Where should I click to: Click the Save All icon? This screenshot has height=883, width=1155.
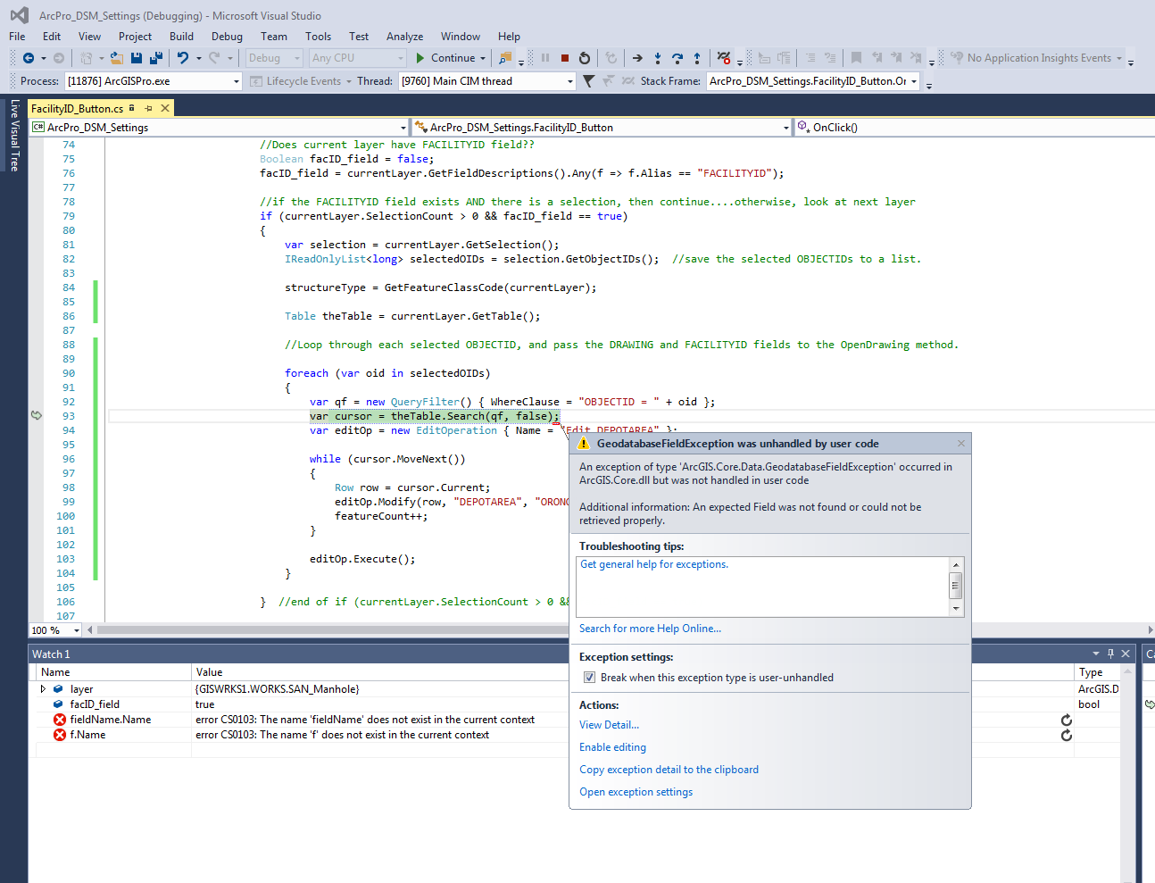[x=156, y=58]
